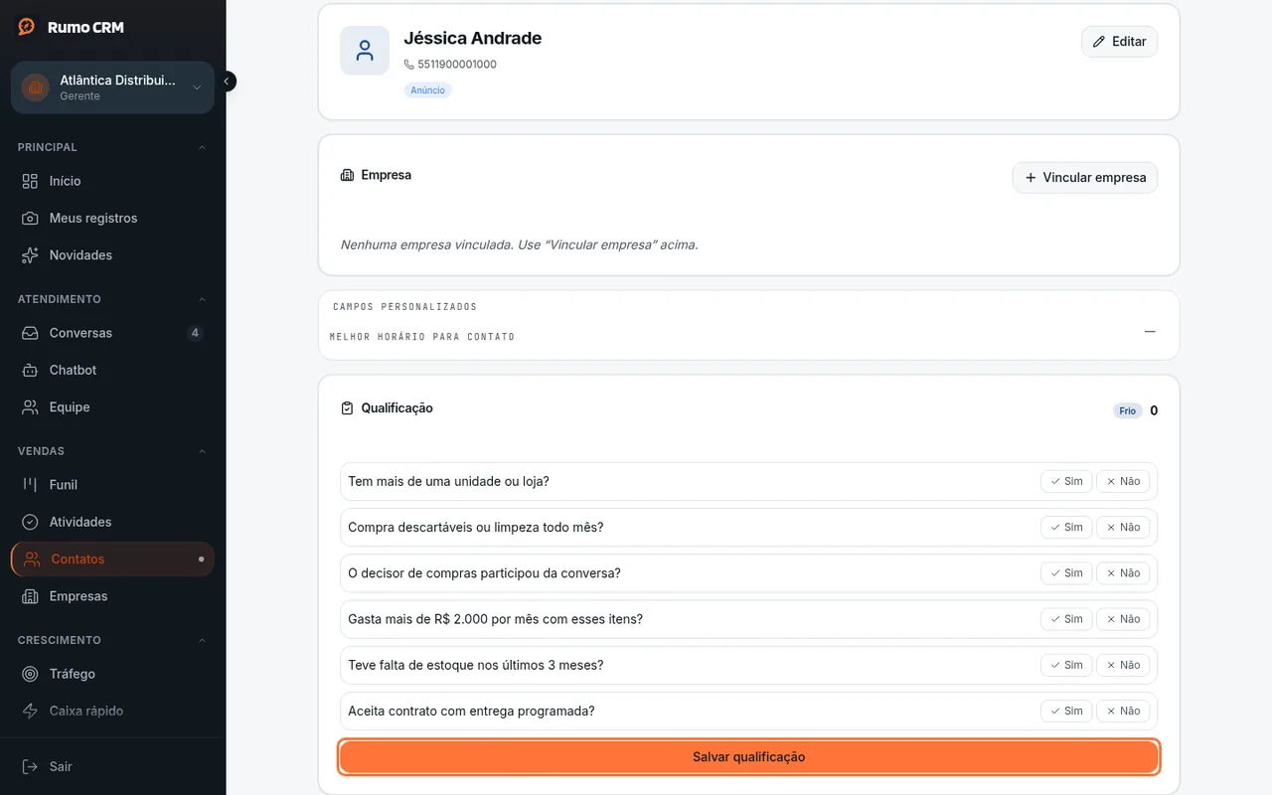
Task: Click the Equipe people icon
Action: [31, 407]
